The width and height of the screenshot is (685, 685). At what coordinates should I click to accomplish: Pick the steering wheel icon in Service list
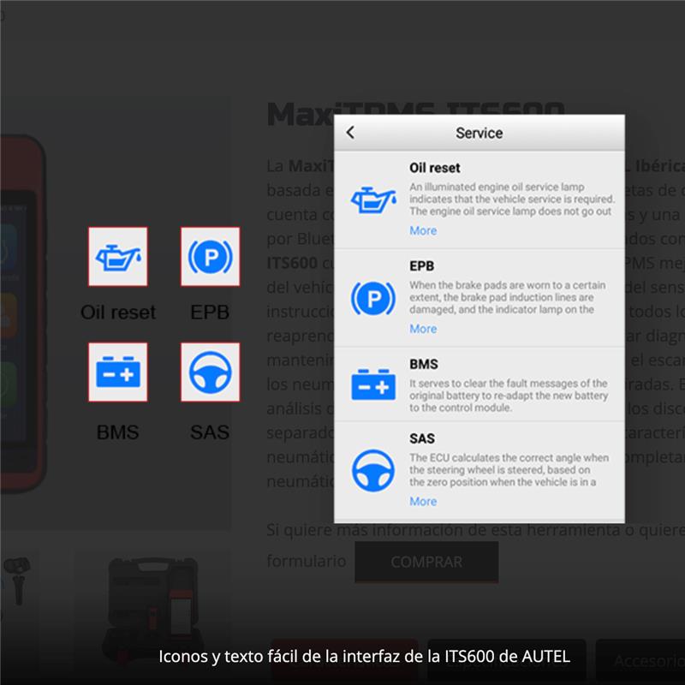(x=373, y=470)
